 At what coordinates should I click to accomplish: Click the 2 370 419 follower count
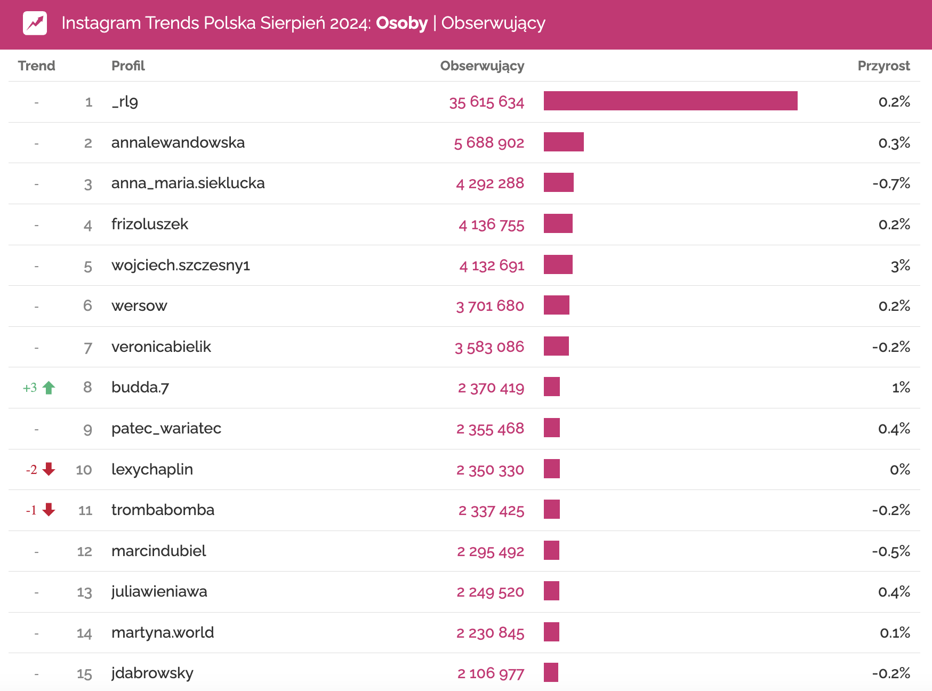[x=491, y=388]
